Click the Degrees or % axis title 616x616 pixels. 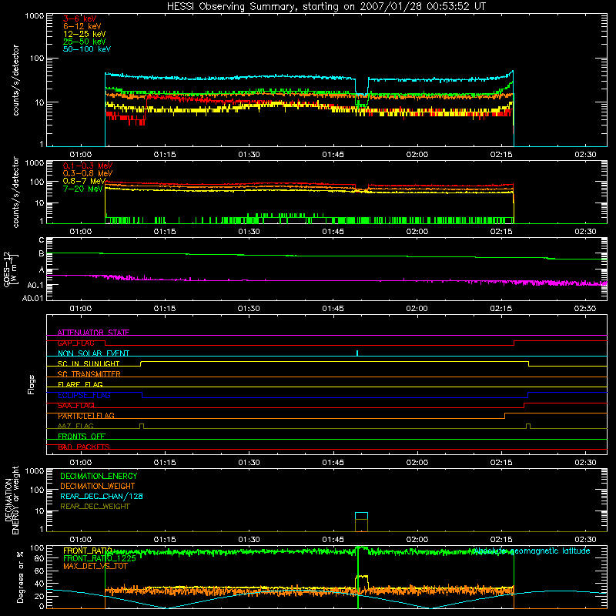tap(20, 577)
